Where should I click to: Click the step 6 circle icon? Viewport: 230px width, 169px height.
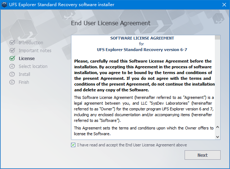[x=12, y=82]
